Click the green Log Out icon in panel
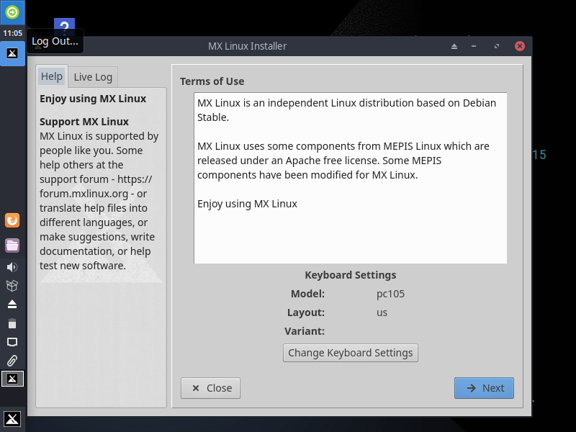The image size is (576, 432). 12,12
